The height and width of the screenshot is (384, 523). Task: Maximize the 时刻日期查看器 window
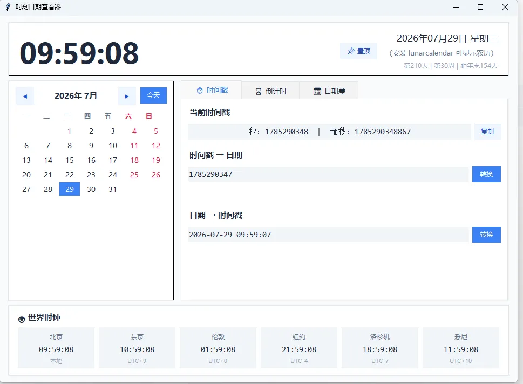pos(480,7)
